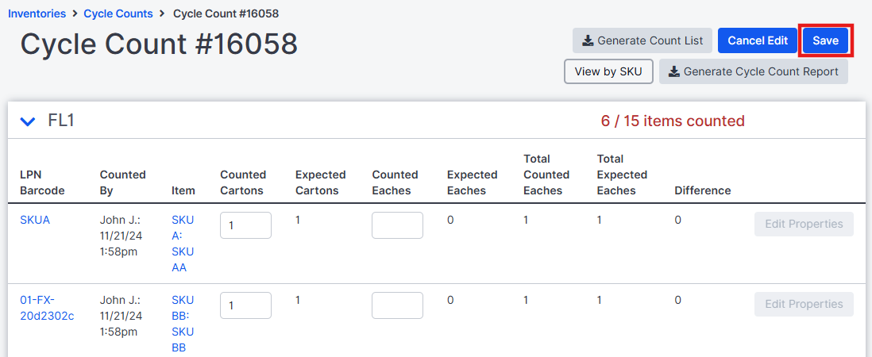Click the Generate Count List button label

(x=650, y=40)
